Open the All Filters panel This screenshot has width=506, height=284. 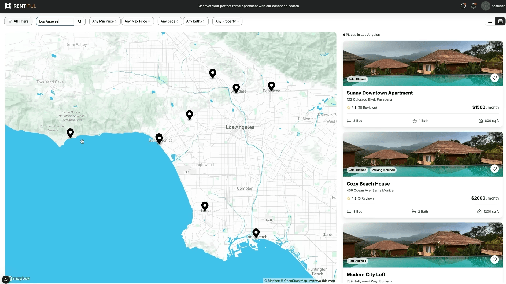pos(18,21)
